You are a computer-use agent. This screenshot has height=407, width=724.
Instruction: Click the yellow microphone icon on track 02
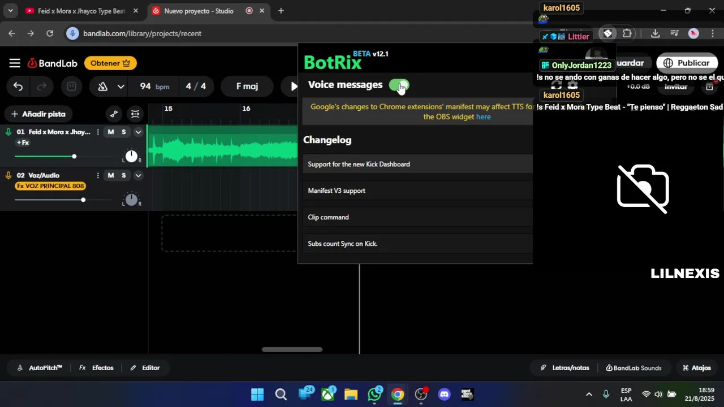[x=8, y=175]
